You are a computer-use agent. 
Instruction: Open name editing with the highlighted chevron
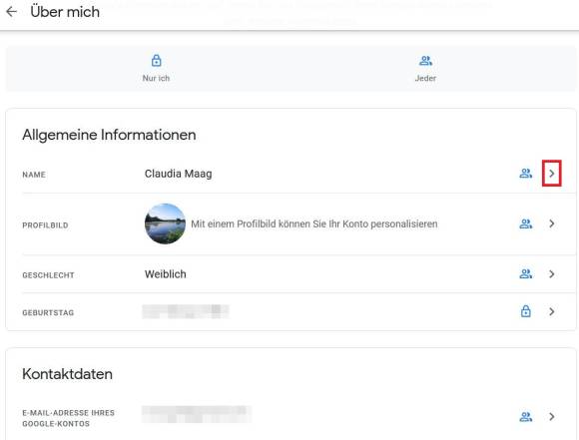click(x=552, y=174)
